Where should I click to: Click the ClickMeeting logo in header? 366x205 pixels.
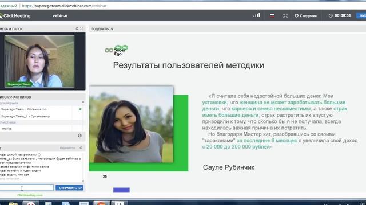15,16
